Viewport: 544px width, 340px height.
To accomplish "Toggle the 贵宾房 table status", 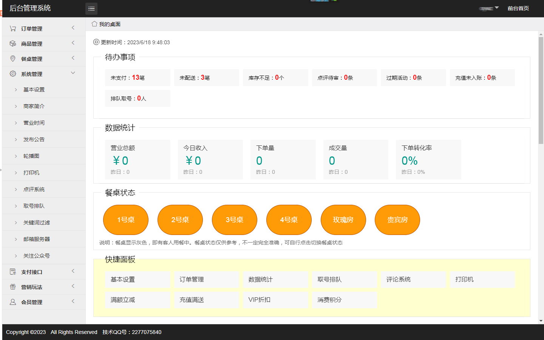I will 397,220.
